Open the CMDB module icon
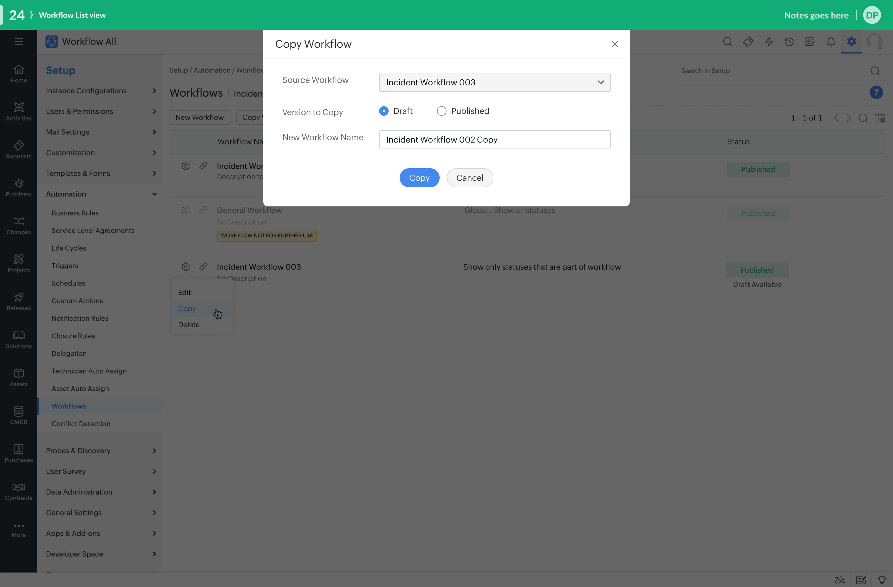This screenshot has width=893, height=587. 19,415
